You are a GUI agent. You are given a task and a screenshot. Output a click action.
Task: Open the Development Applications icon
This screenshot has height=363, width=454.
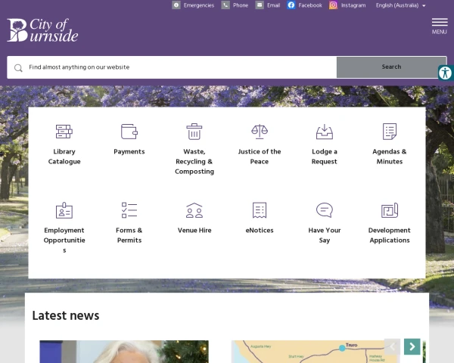[390, 210]
